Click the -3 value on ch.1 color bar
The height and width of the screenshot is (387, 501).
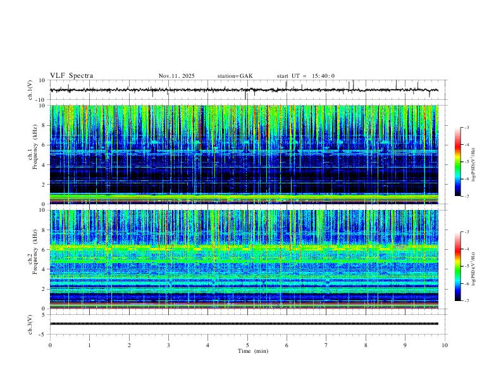[x=467, y=127]
